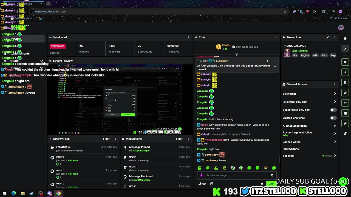The image size is (351, 197).
Task: Open Activity Feed three-dot menu
Action: coord(115,139)
